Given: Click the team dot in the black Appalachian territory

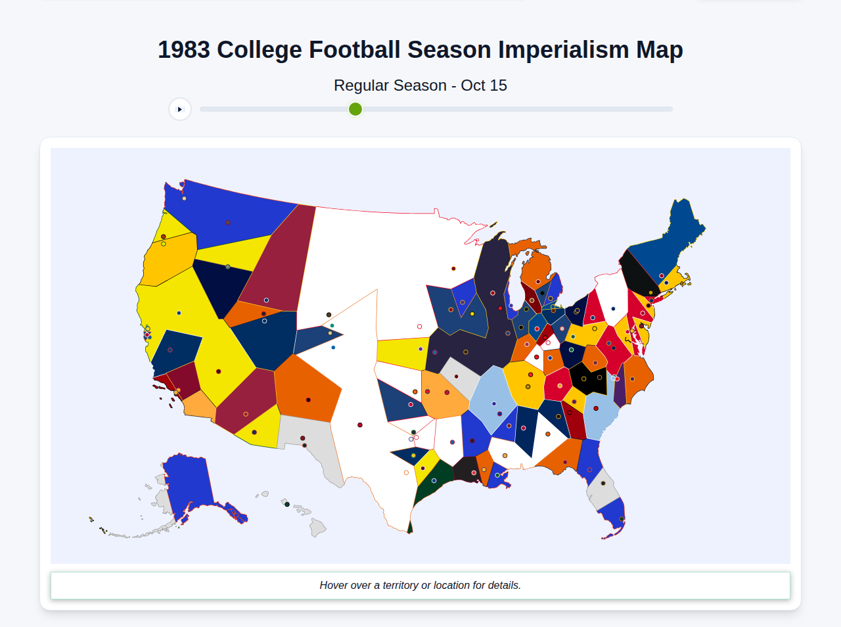Looking at the screenshot, I should [584, 378].
